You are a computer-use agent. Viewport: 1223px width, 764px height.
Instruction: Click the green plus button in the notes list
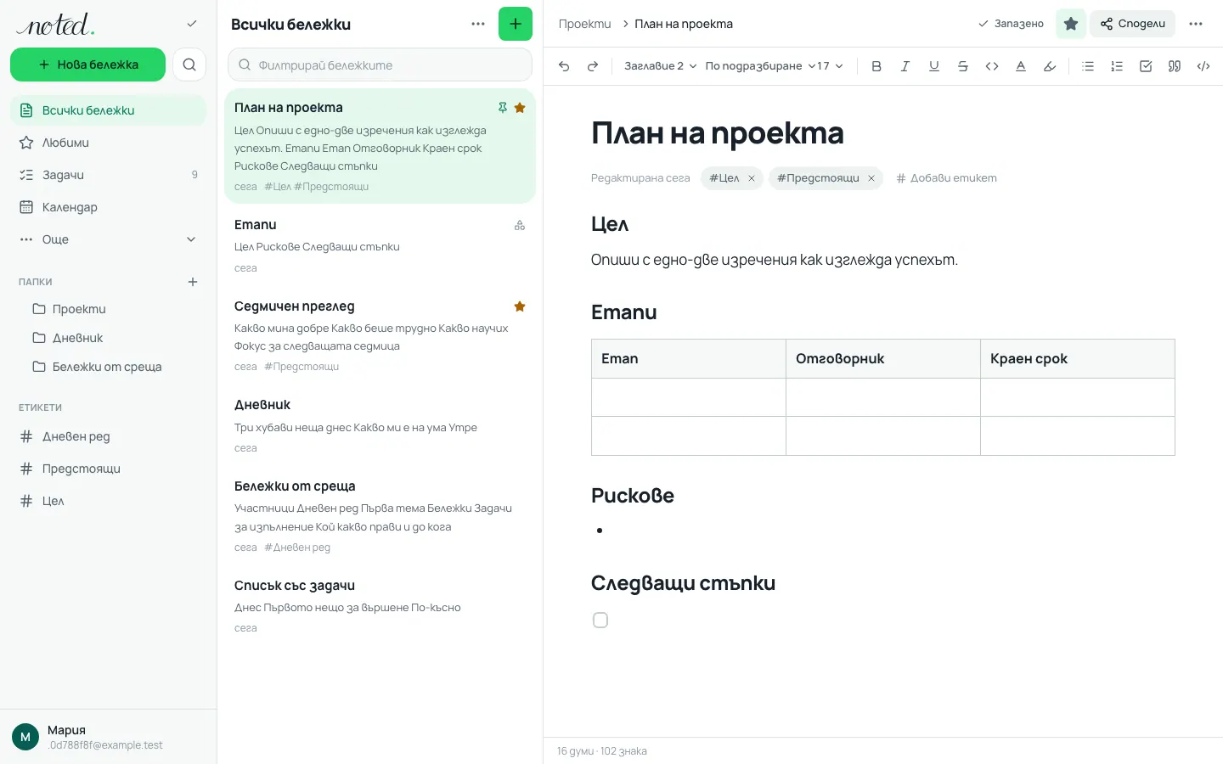click(516, 24)
